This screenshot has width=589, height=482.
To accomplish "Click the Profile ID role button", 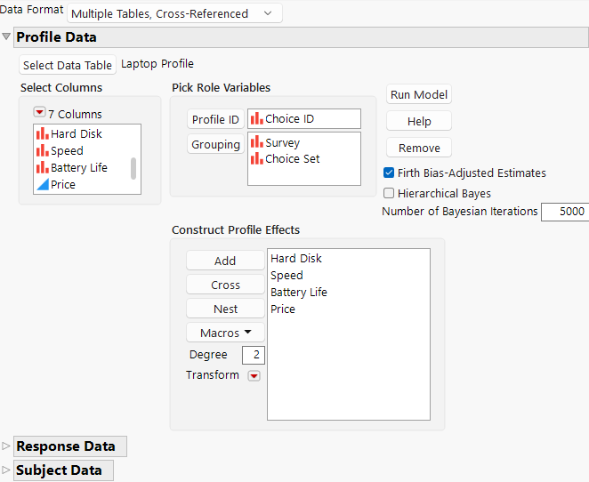I will pyautogui.click(x=215, y=119).
